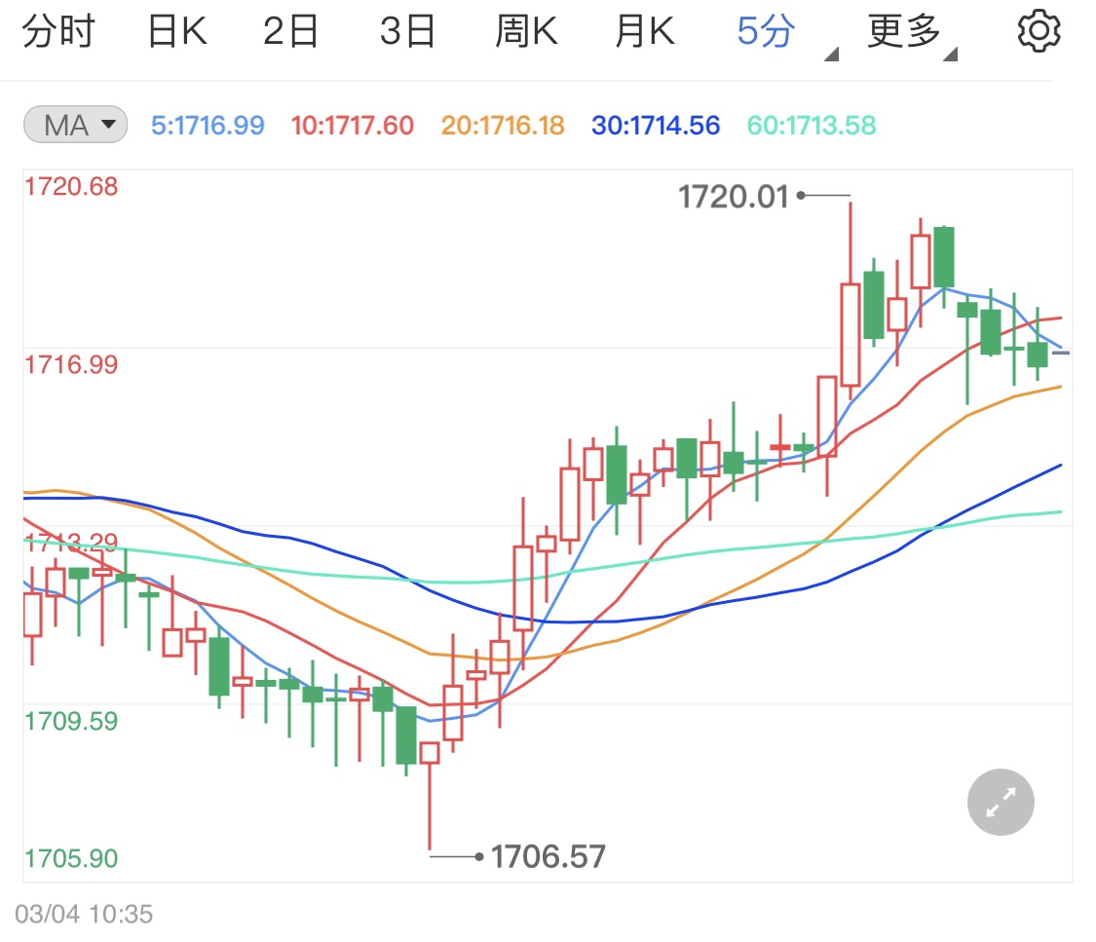
Task: Click the timestamp 03/04 10:35
Action: pos(84,914)
